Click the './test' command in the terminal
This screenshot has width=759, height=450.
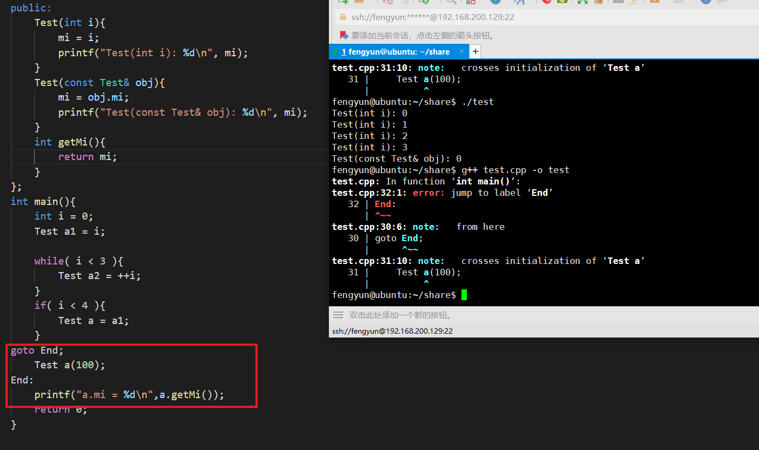click(x=478, y=102)
